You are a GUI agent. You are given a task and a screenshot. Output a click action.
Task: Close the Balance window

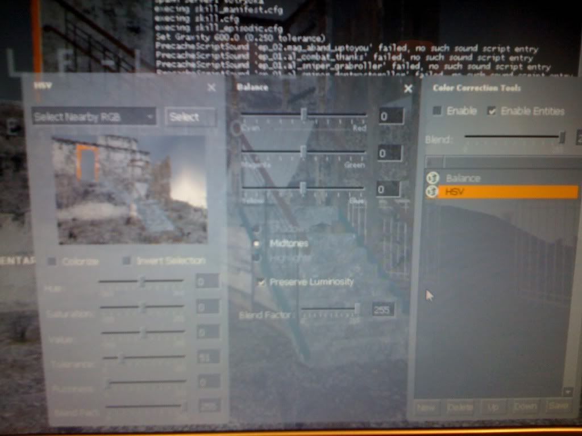(x=408, y=89)
